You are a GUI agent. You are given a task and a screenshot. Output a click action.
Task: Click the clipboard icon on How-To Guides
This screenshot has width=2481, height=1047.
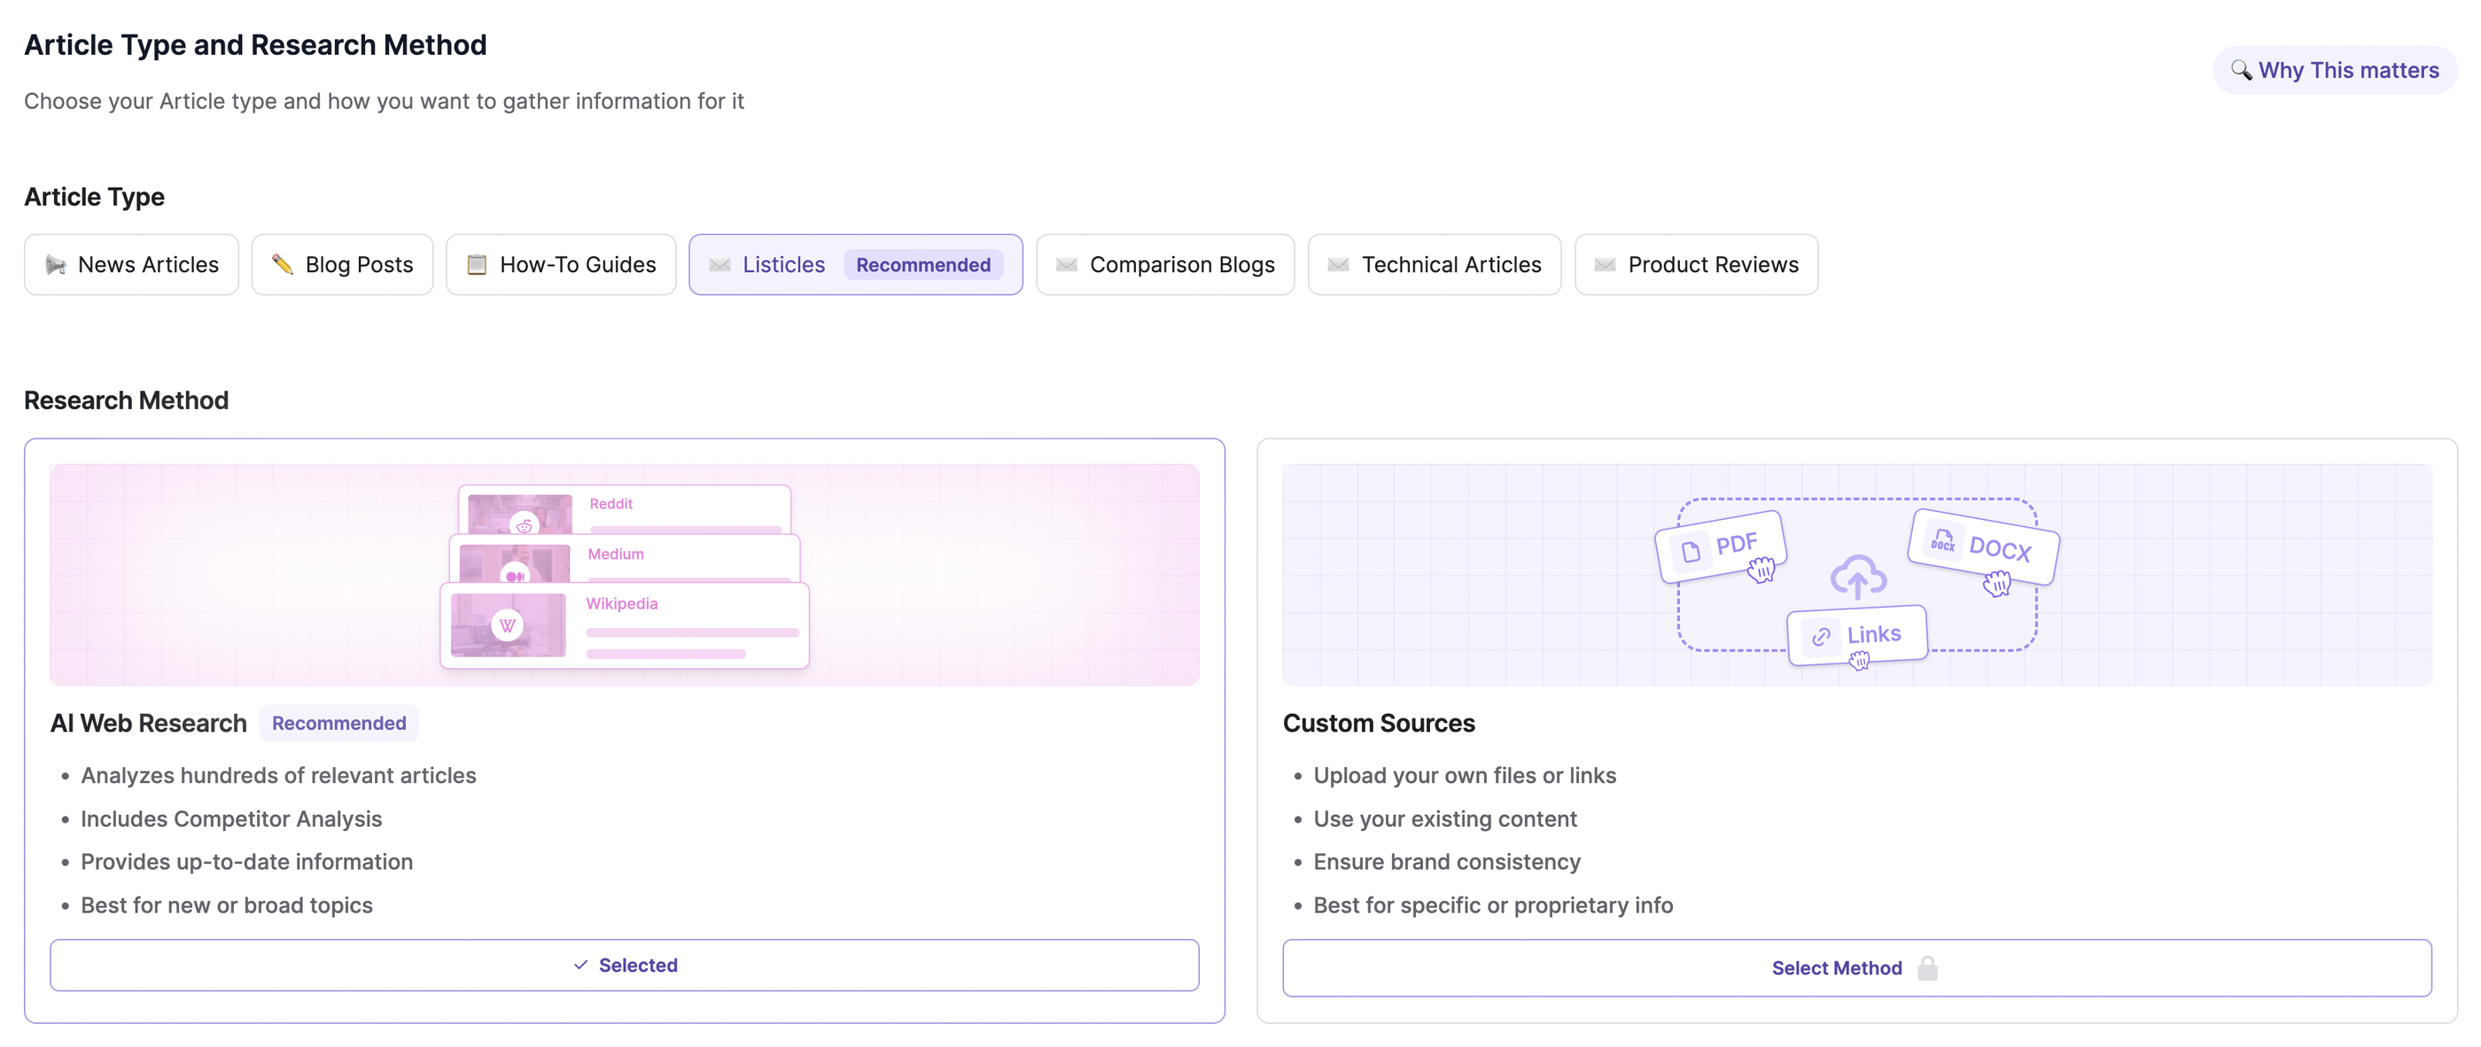pyautogui.click(x=476, y=264)
